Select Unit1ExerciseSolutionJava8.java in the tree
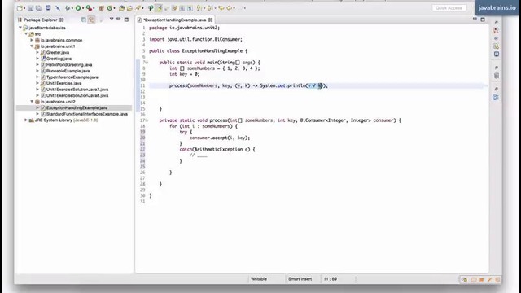Image resolution: width=521 pixels, height=293 pixels. click(x=77, y=95)
